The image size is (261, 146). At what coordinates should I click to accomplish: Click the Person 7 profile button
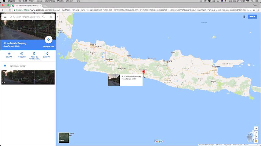pos(256,5)
